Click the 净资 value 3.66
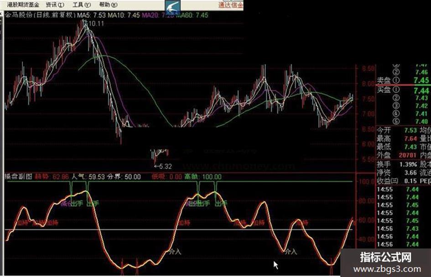The height and width of the screenshot is (277, 431). point(410,173)
